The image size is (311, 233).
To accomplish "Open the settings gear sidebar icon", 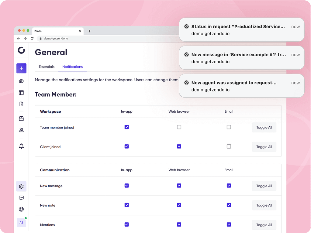I will [x=21, y=186].
